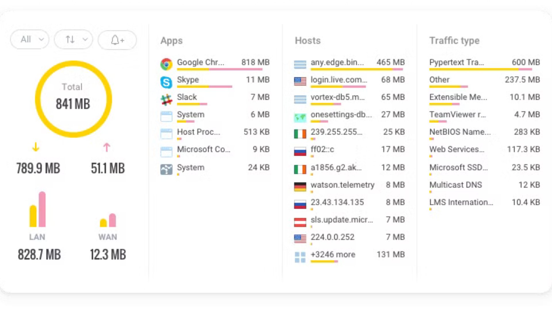The height and width of the screenshot is (311, 552).
Task: Open the All filter dropdown
Action: tap(30, 39)
